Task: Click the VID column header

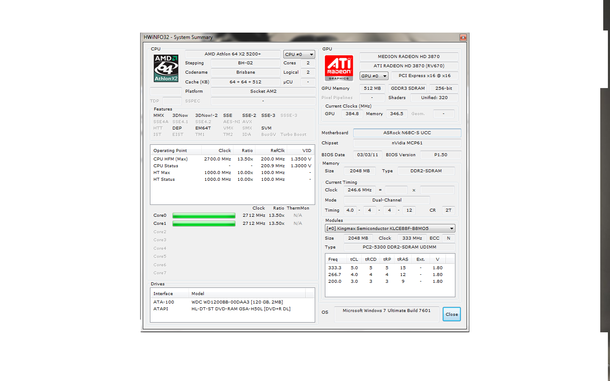Action: click(x=300, y=151)
